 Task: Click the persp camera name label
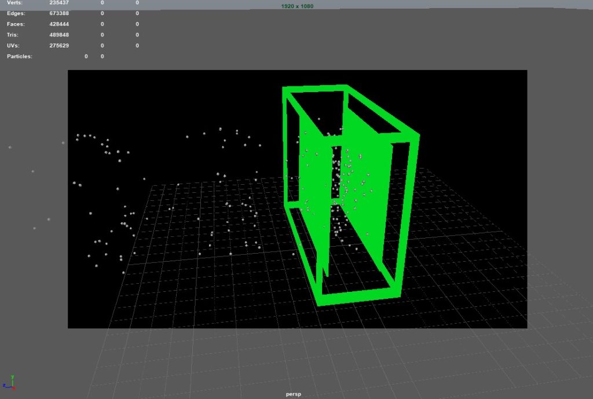tap(294, 393)
